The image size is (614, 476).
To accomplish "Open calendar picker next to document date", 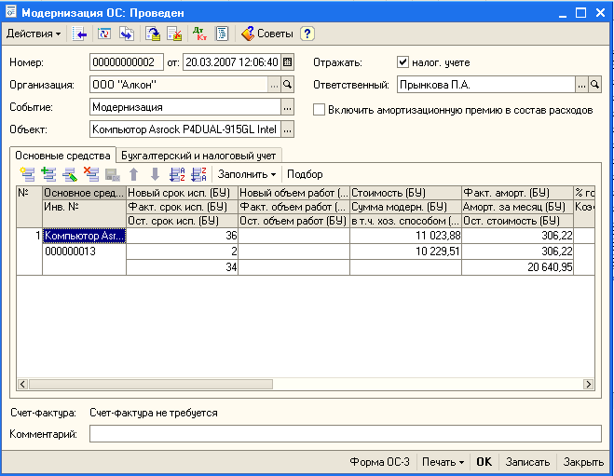I will point(288,62).
